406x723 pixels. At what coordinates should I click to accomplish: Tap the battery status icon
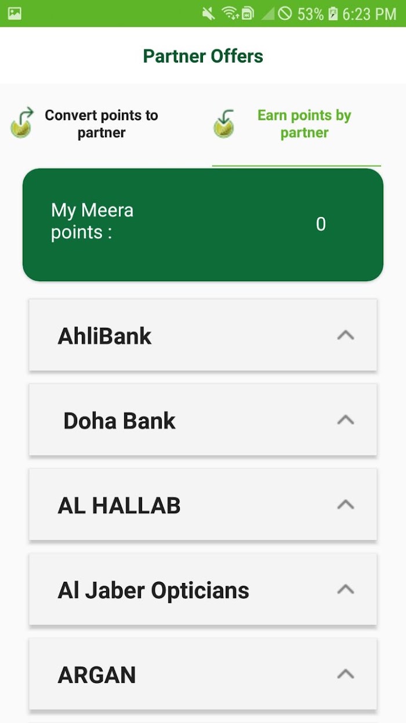click(333, 13)
